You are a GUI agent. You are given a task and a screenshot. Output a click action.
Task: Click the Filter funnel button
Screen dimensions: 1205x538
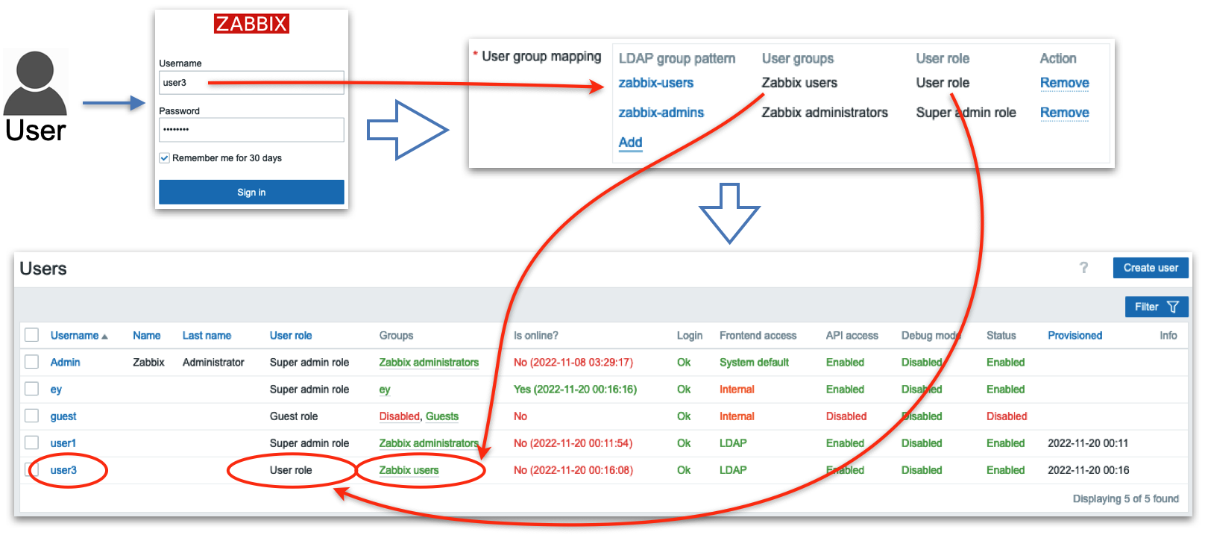click(x=1156, y=307)
